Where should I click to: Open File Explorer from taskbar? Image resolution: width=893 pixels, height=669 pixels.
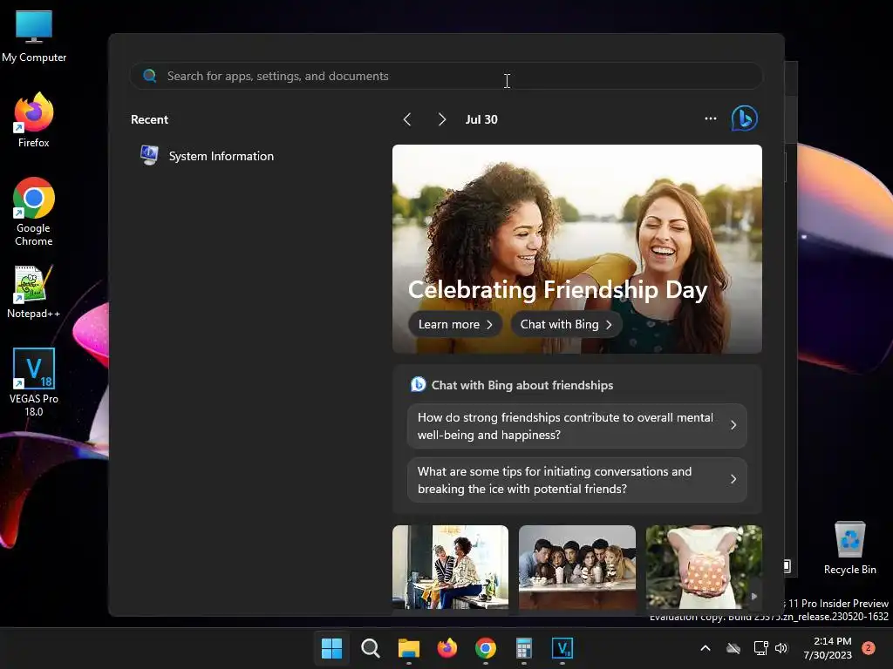(x=408, y=648)
